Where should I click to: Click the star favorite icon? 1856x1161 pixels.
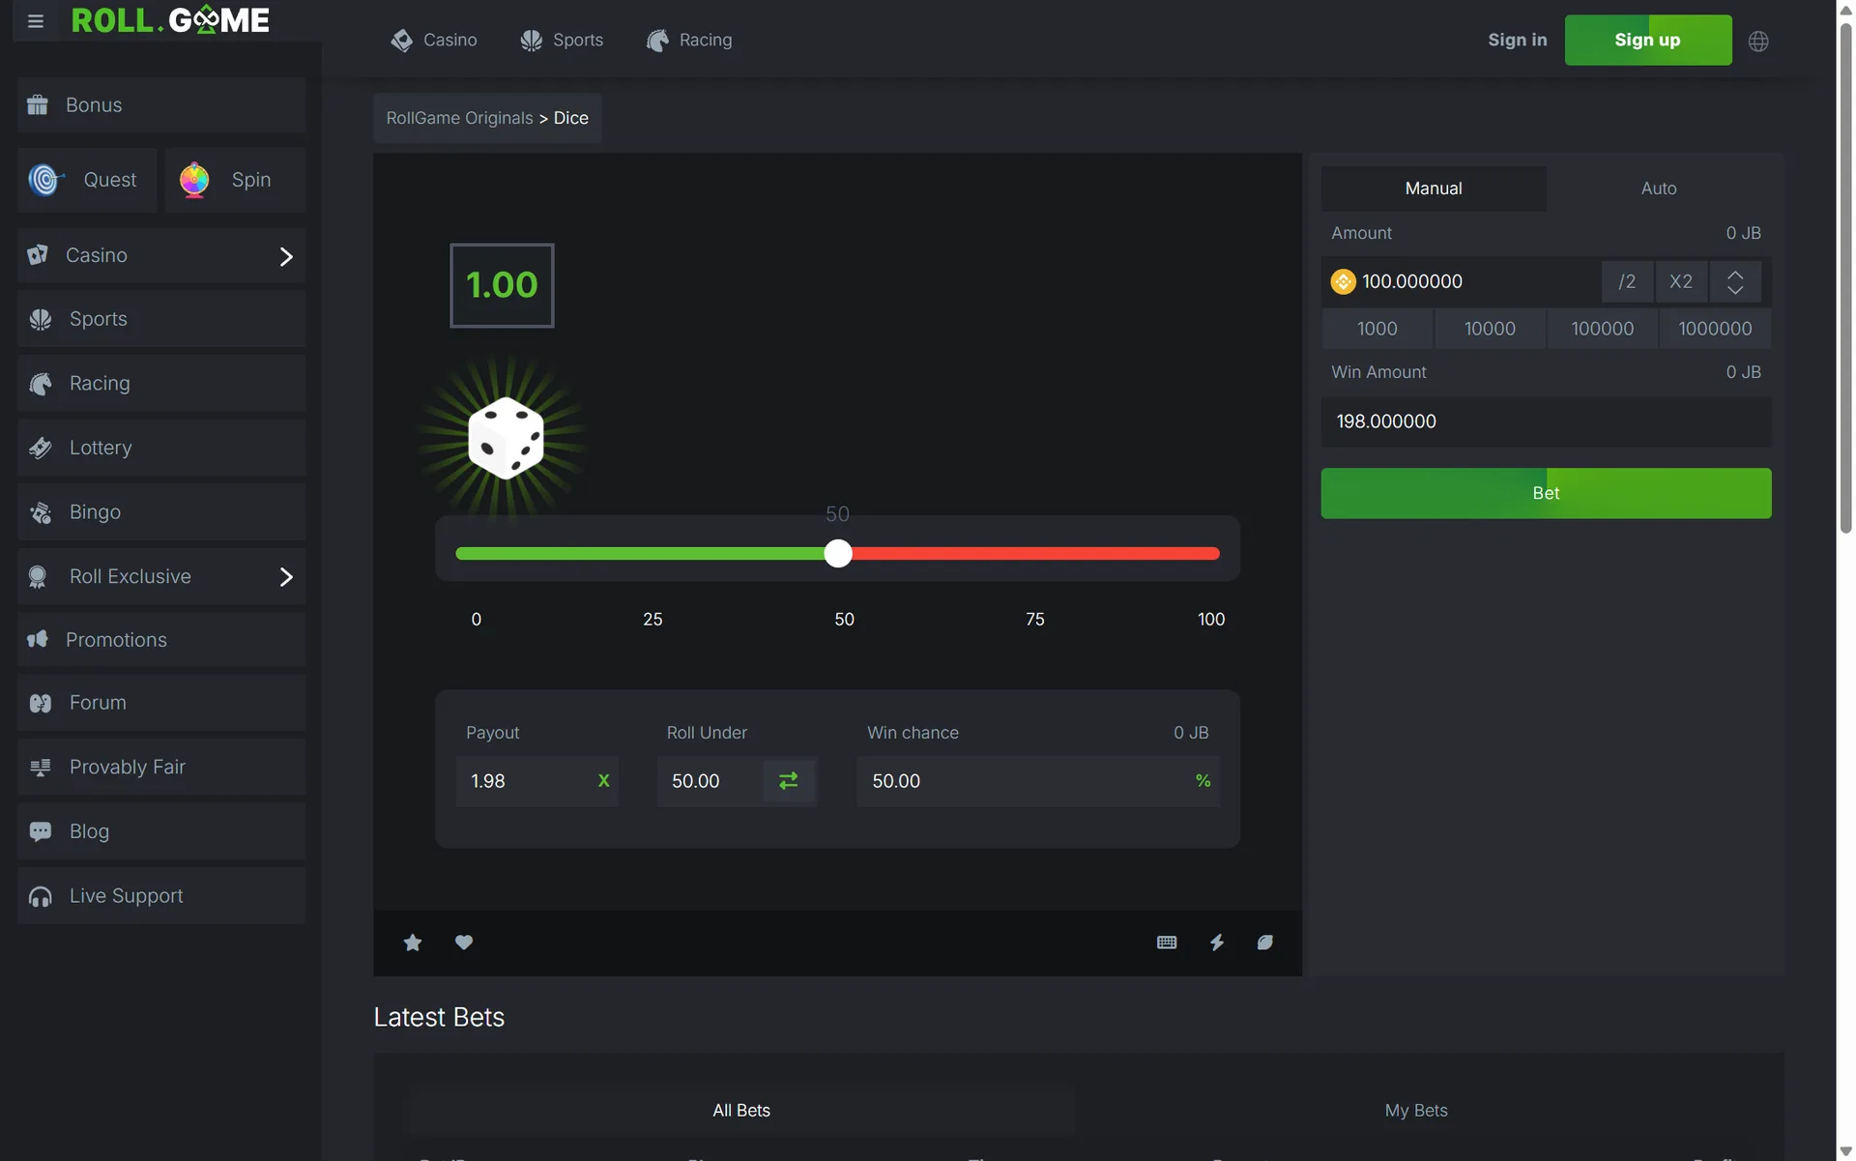click(413, 943)
